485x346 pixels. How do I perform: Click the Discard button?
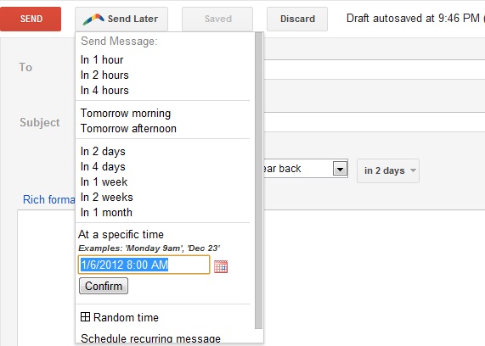[x=297, y=19]
